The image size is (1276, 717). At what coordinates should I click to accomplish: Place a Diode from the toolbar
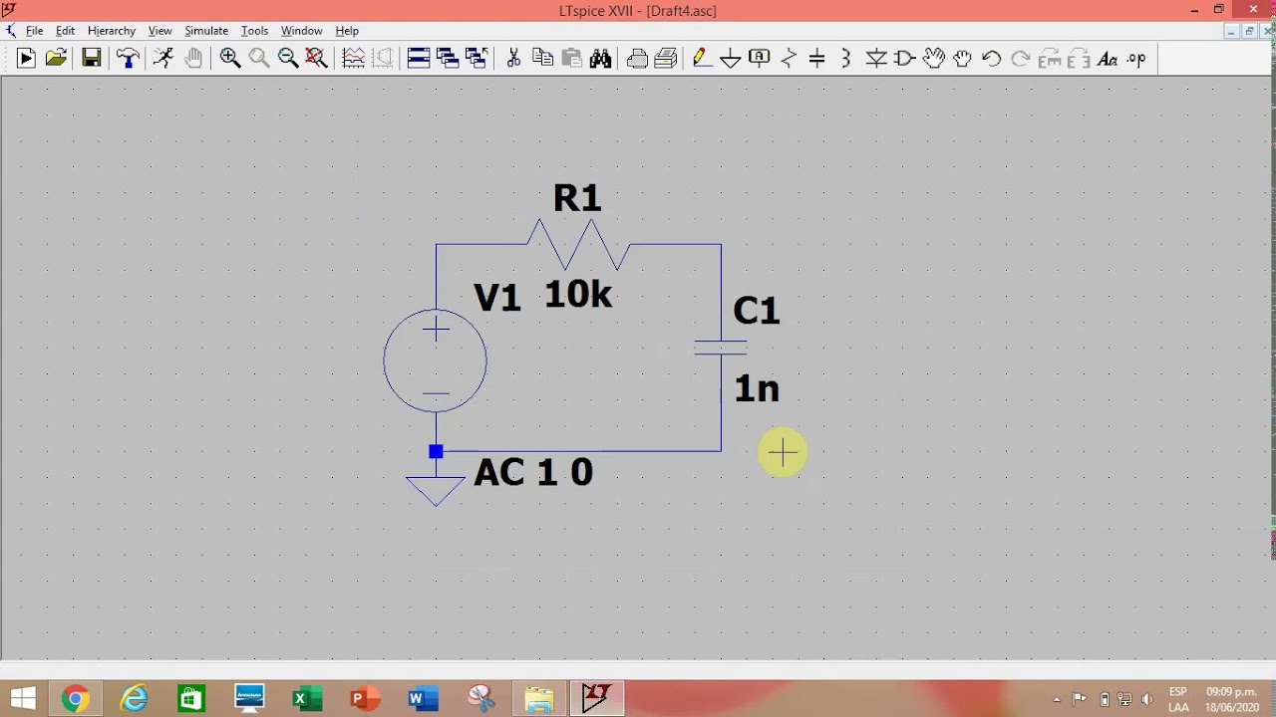pos(876,59)
